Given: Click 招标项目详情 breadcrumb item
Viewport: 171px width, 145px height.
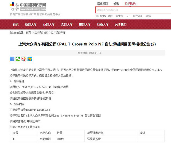Looking at the screenshot, I should click(58, 32).
